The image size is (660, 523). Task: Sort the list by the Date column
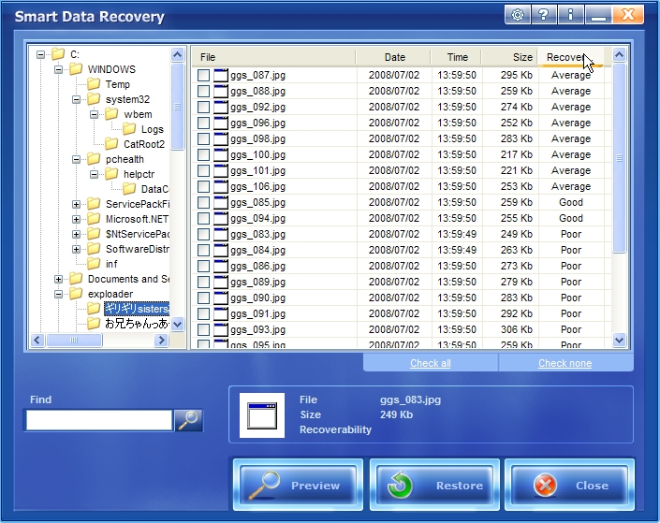(x=394, y=57)
